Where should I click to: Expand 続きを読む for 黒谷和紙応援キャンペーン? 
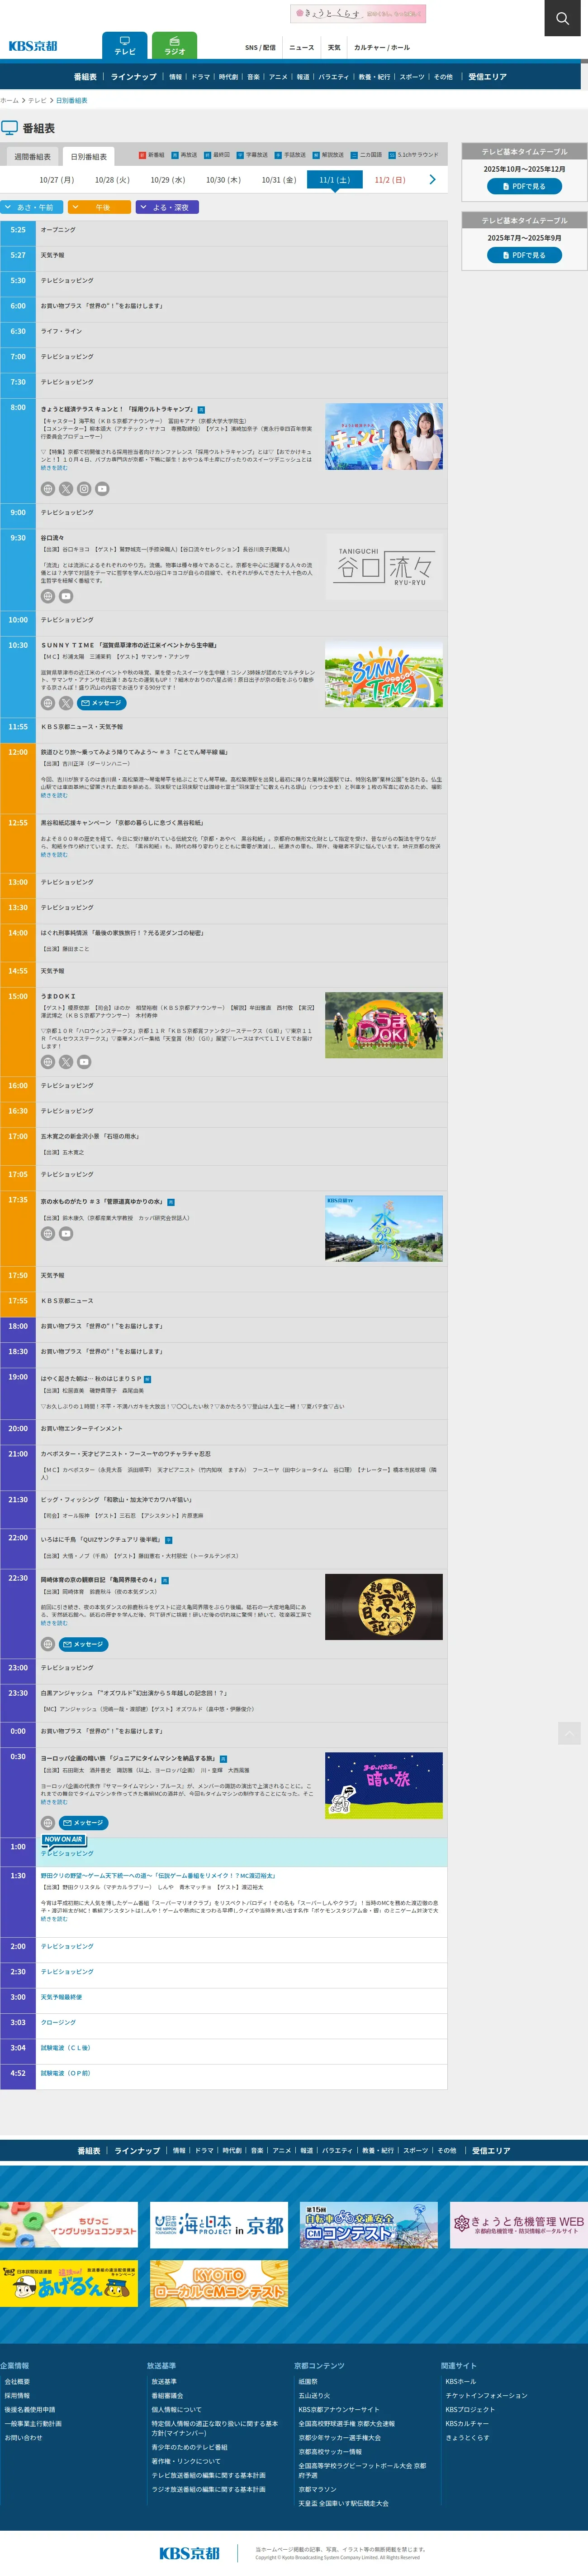54,855
